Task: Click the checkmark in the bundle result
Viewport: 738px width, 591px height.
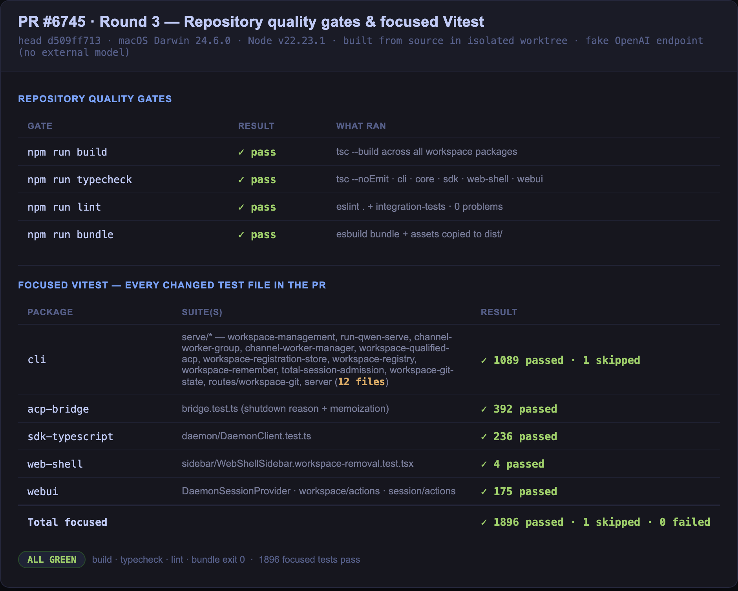Action: tap(241, 235)
